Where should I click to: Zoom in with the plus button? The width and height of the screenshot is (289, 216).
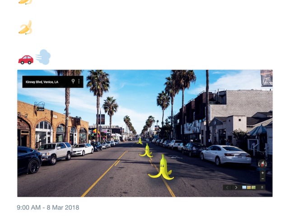[x=263, y=173]
